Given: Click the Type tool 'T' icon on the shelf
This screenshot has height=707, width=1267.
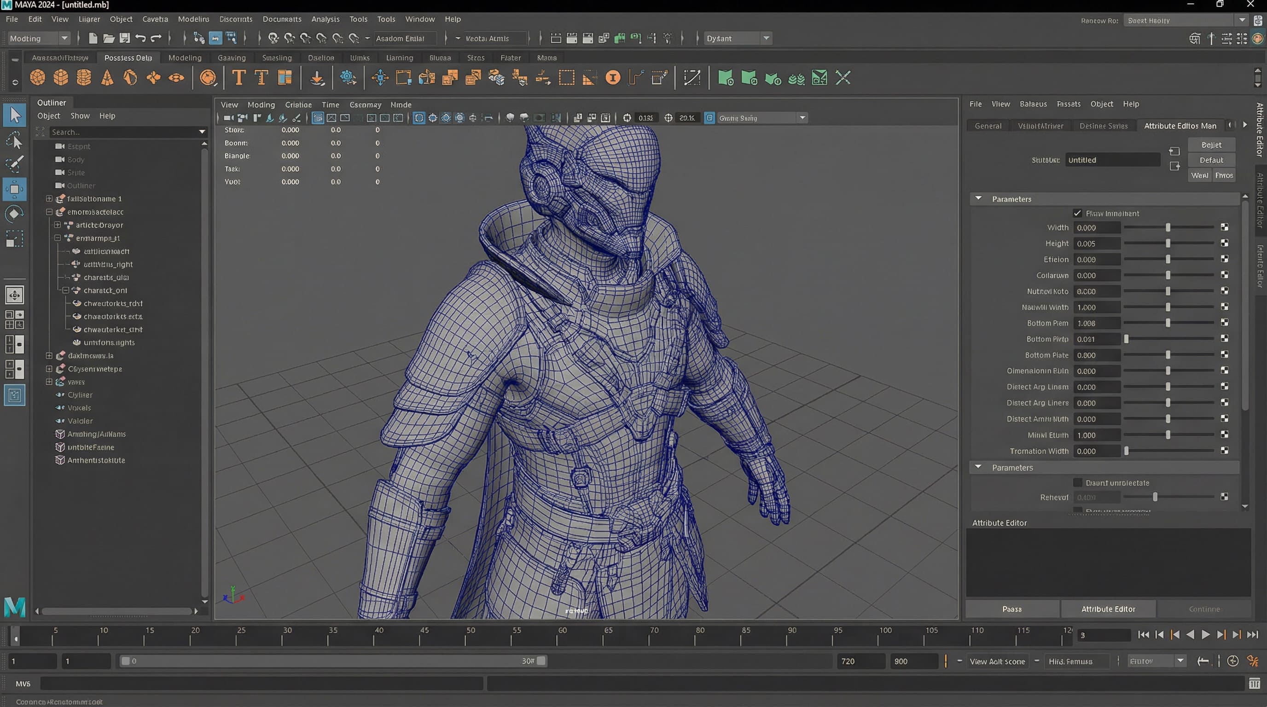Looking at the screenshot, I should click(239, 78).
